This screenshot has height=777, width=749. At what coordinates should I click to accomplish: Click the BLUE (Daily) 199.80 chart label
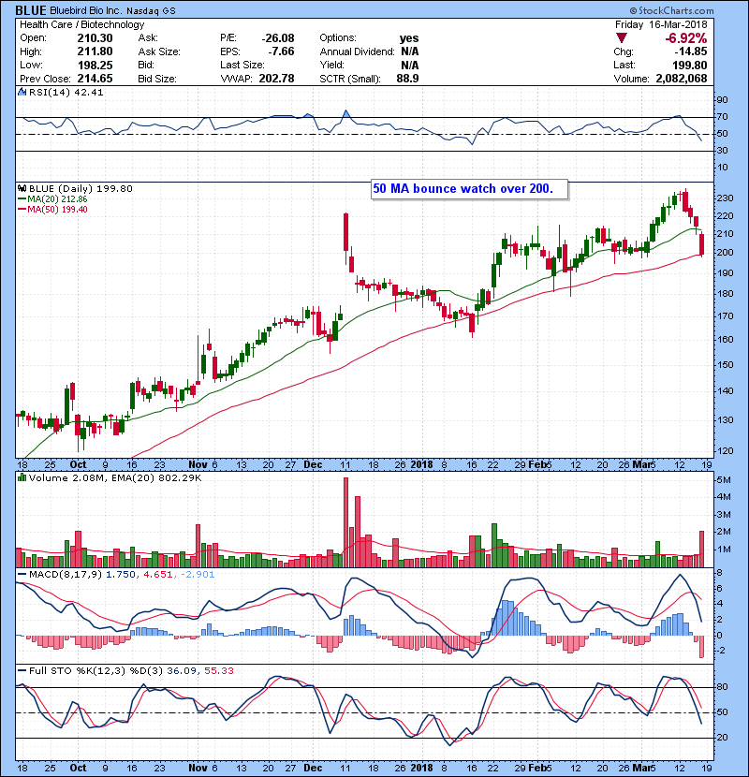click(x=81, y=189)
